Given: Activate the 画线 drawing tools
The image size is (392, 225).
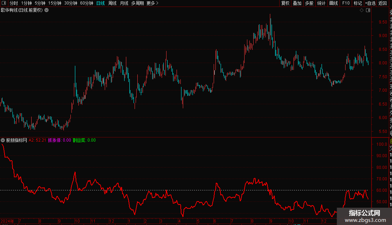Looking at the screenshot, I should (x=333, y=3).
